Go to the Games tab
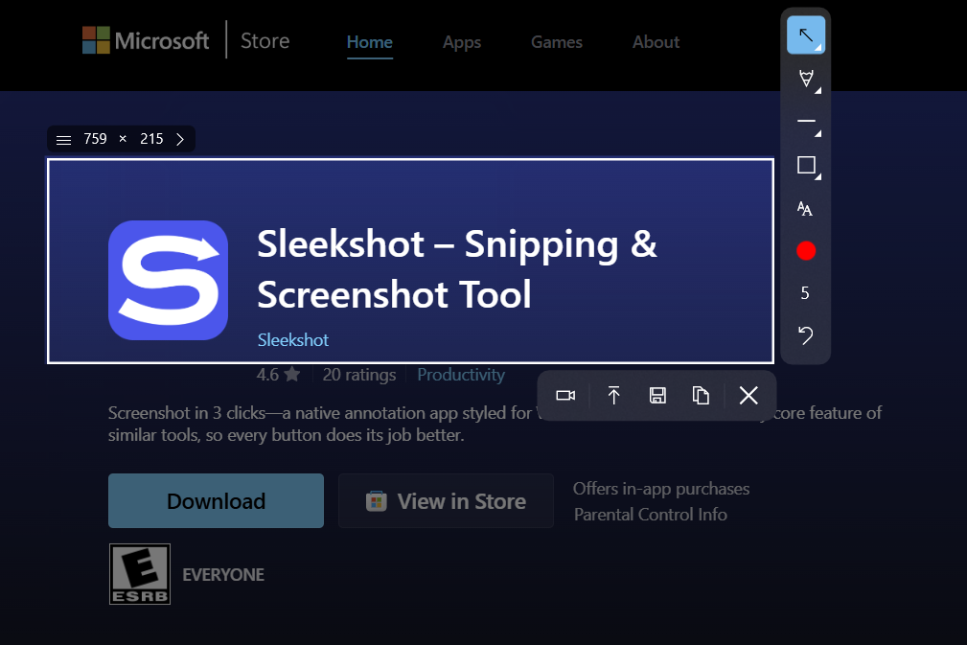The image size is (967, 645). click(x=557, y=42)
